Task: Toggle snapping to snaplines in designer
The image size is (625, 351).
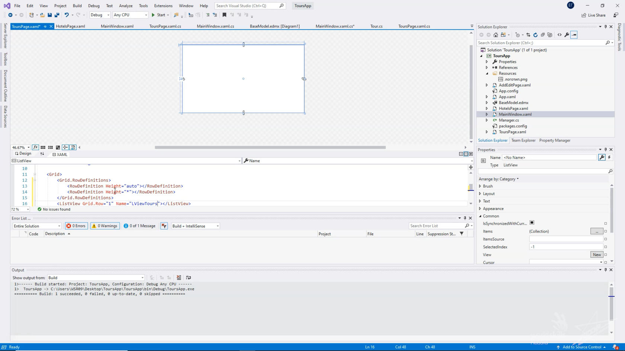Action: tap(65, 147)
